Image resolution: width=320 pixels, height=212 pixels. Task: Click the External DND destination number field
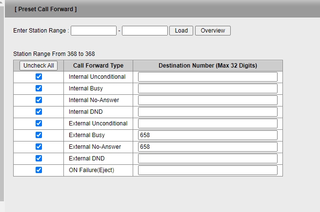point(207,159)
